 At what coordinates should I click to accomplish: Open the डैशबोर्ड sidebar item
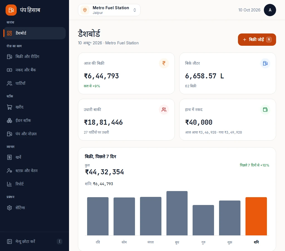35,33
